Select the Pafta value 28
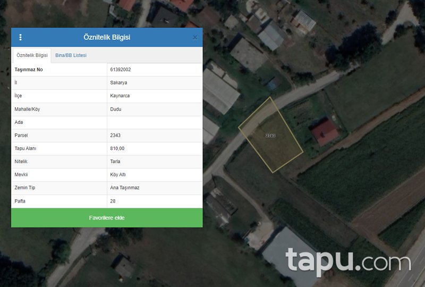This screenshot has width=425, height=287. tap(113, 201)
